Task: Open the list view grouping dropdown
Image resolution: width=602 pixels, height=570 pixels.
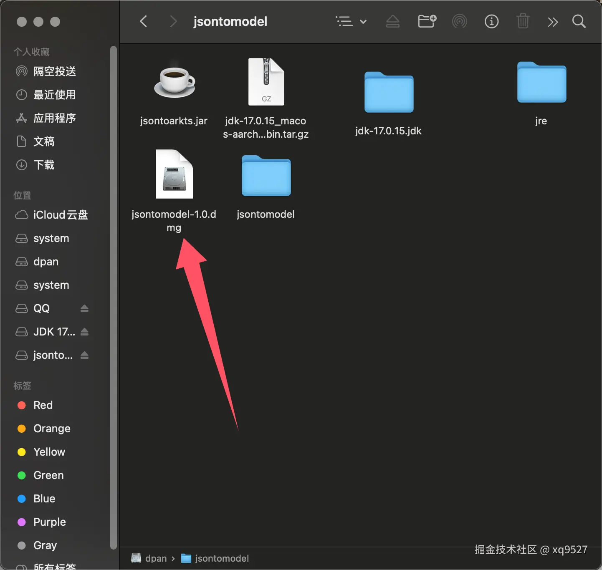Action: pyautogui.click(x=351, y=21)
